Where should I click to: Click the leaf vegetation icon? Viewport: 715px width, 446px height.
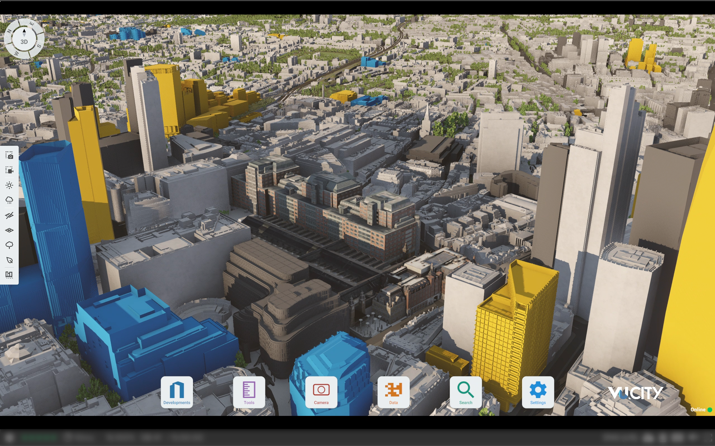click(9, 260)
